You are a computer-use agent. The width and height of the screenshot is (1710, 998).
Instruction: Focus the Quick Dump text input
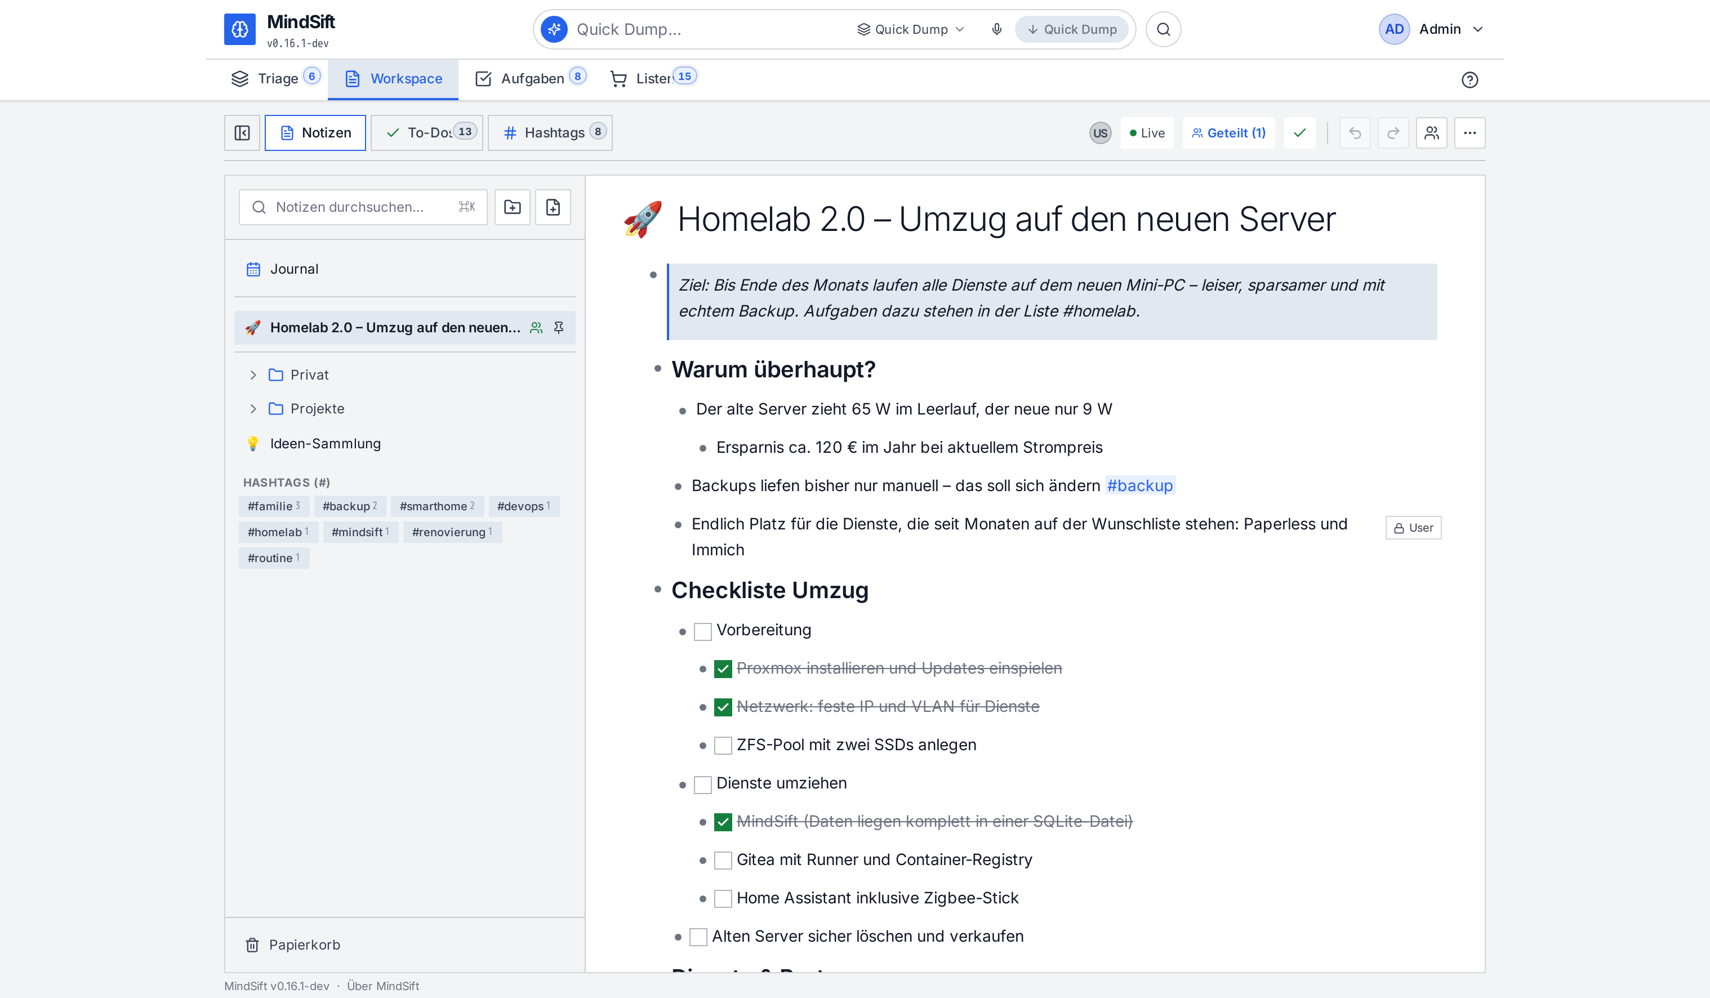(709, 29)
